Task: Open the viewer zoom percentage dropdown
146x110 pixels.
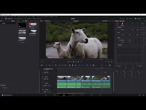Action: (42, 21)
